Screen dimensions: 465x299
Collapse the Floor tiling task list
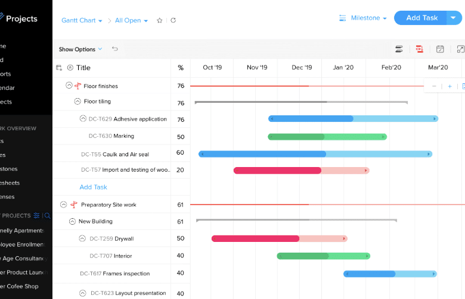point(77,102)
